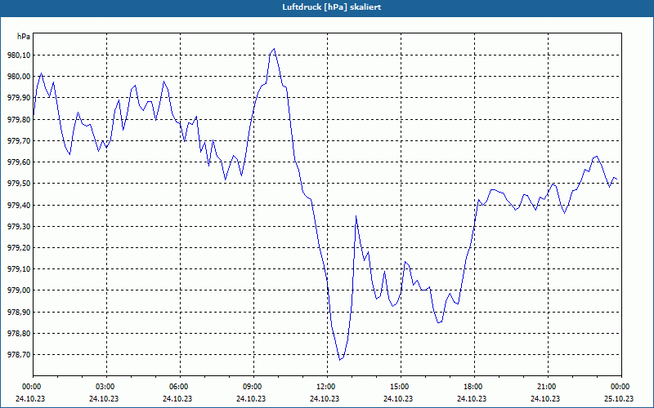The height and width of the screenshot is (408, 654).
Task: Click the 978,70 y-axis label
Action: click(x=16, y=355)
